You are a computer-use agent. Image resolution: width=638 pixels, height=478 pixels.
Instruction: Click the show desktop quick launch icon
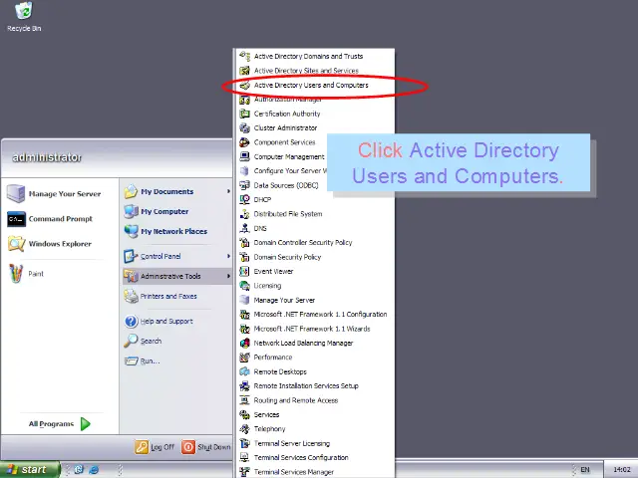(79, 469)
